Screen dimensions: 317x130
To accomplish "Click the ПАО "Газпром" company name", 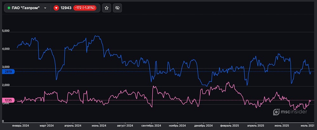I will coord(26,8).
